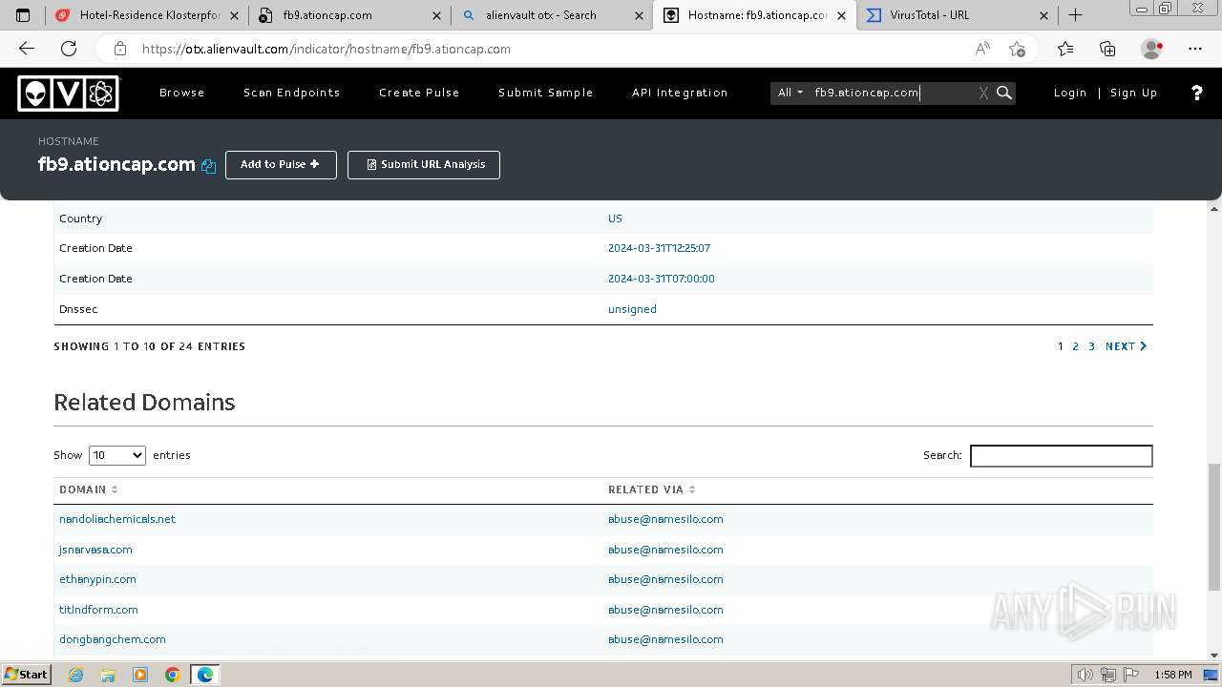Viewport: 1222px width, 687px height.
Task: Switch to the VirusTotal - URL tab
Action: pos(957,15)
